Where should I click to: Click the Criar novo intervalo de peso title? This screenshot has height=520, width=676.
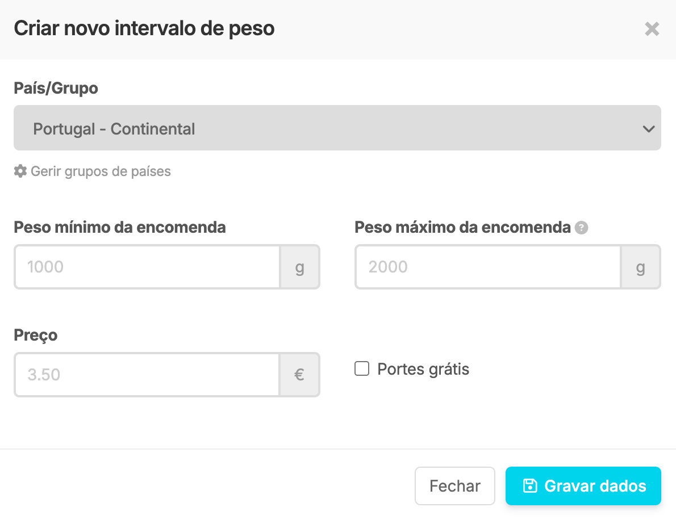tap(144, 28)
